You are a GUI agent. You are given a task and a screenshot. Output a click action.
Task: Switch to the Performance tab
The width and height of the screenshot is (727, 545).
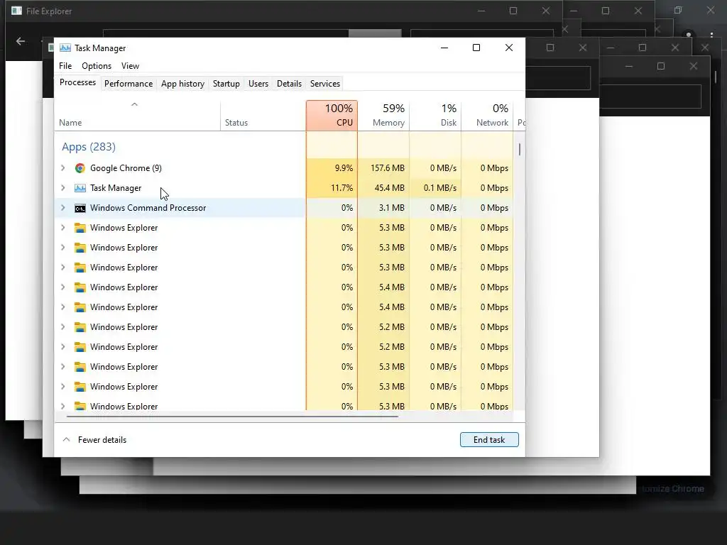click(129, 84)
